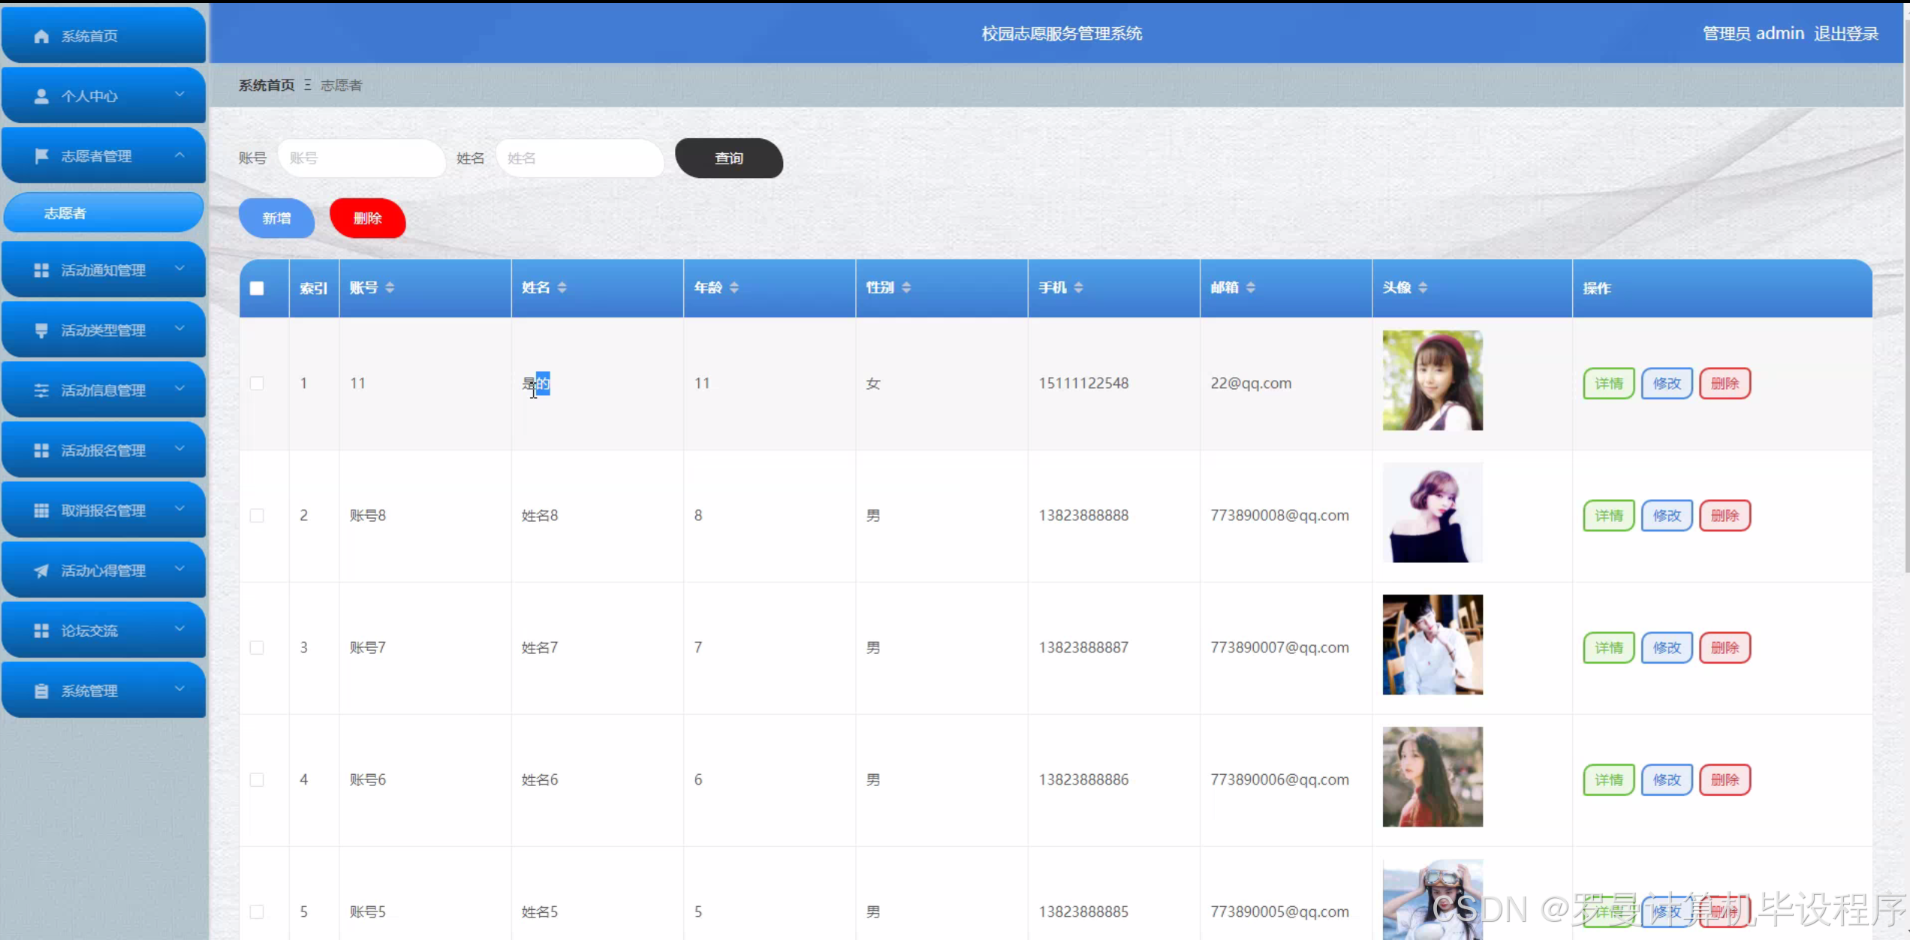Collapse the 志愿者管理 menu chevron
The width and height of the screenshot is (1910, 940).
click(x=179, y=155)
